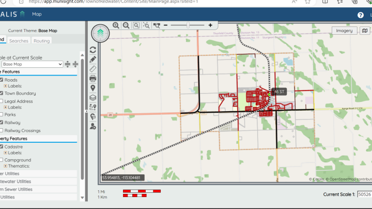Image resolution: width=372 pixels, height=209 pixels.
Task: Click the zoom out magnifier tool
Action: pyautogui.click(x=126, y=25)
